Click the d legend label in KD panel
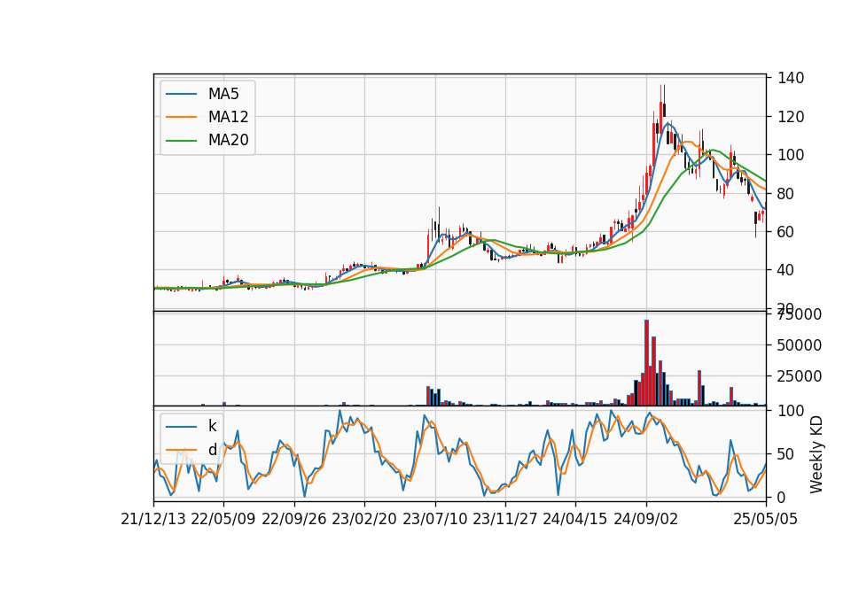 click(212, 450)
